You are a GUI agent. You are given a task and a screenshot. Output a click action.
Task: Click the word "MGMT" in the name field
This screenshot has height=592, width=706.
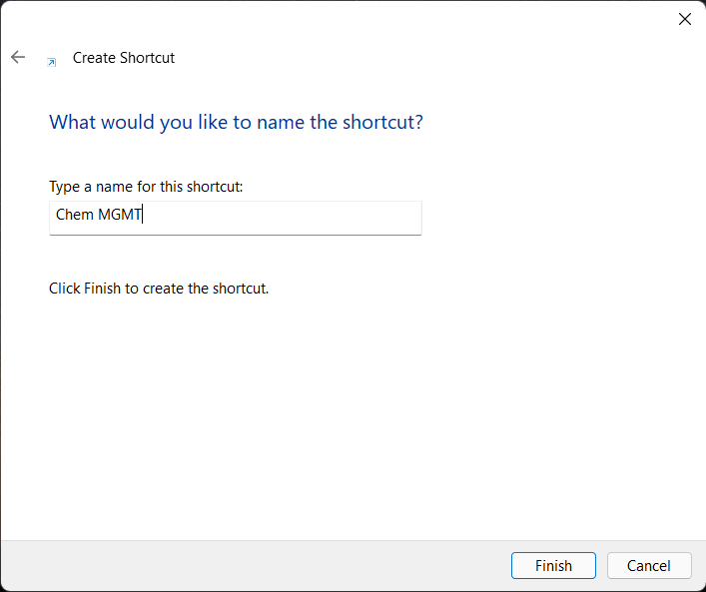click(x=120, y=215)
